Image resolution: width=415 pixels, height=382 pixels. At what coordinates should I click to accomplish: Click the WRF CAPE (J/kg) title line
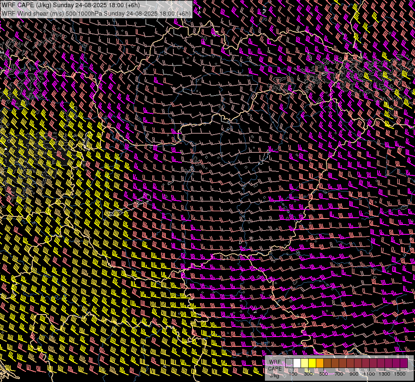pos(71,5)
